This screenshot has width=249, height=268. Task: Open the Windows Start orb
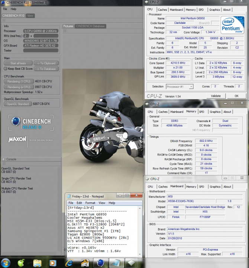click(6, 263)
